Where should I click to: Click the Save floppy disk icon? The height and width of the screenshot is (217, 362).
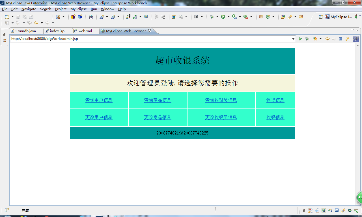(18, 17)
